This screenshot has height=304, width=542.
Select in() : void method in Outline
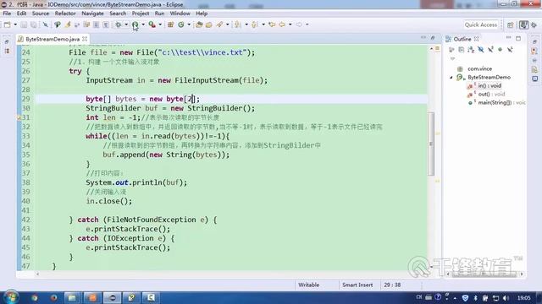point(489,85)
